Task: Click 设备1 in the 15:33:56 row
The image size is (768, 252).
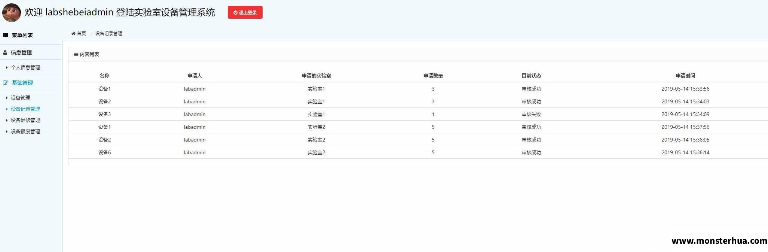Action: coord(104,89)
